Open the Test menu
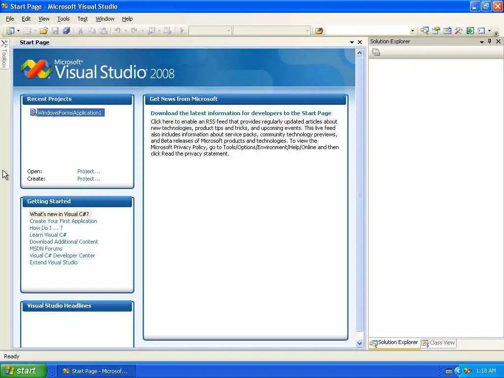504x378 pixels. coord(83,19)
